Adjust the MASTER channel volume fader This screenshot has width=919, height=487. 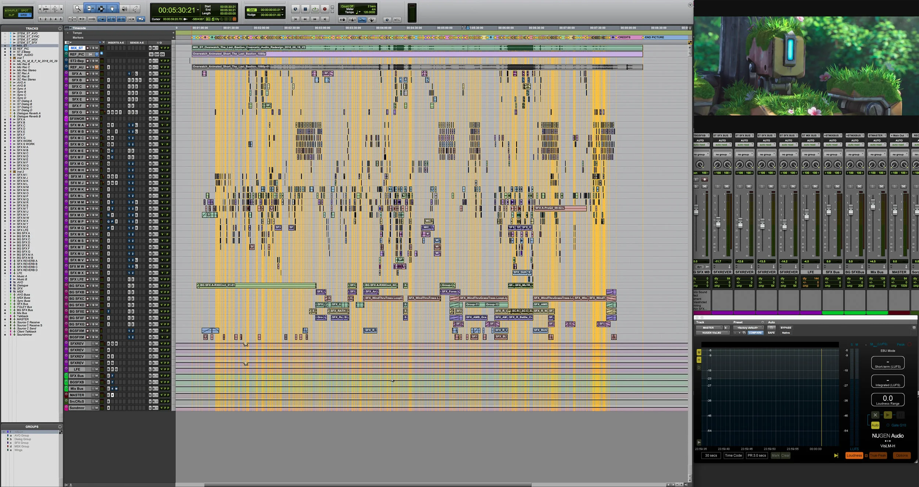(895, 210)
